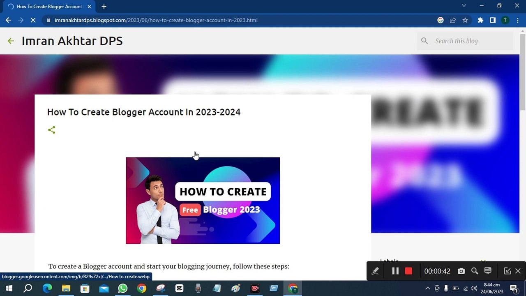Select the How To Create Blogger Account tab

coord(49,7)
